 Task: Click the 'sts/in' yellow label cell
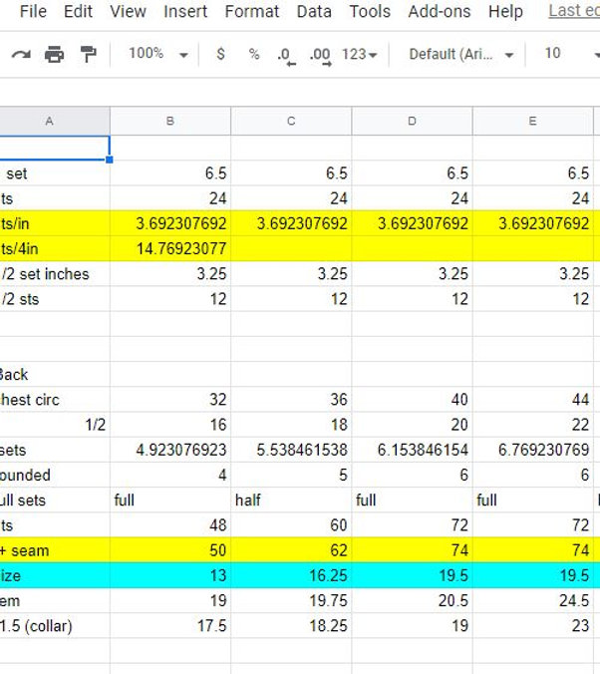point(55,223)
